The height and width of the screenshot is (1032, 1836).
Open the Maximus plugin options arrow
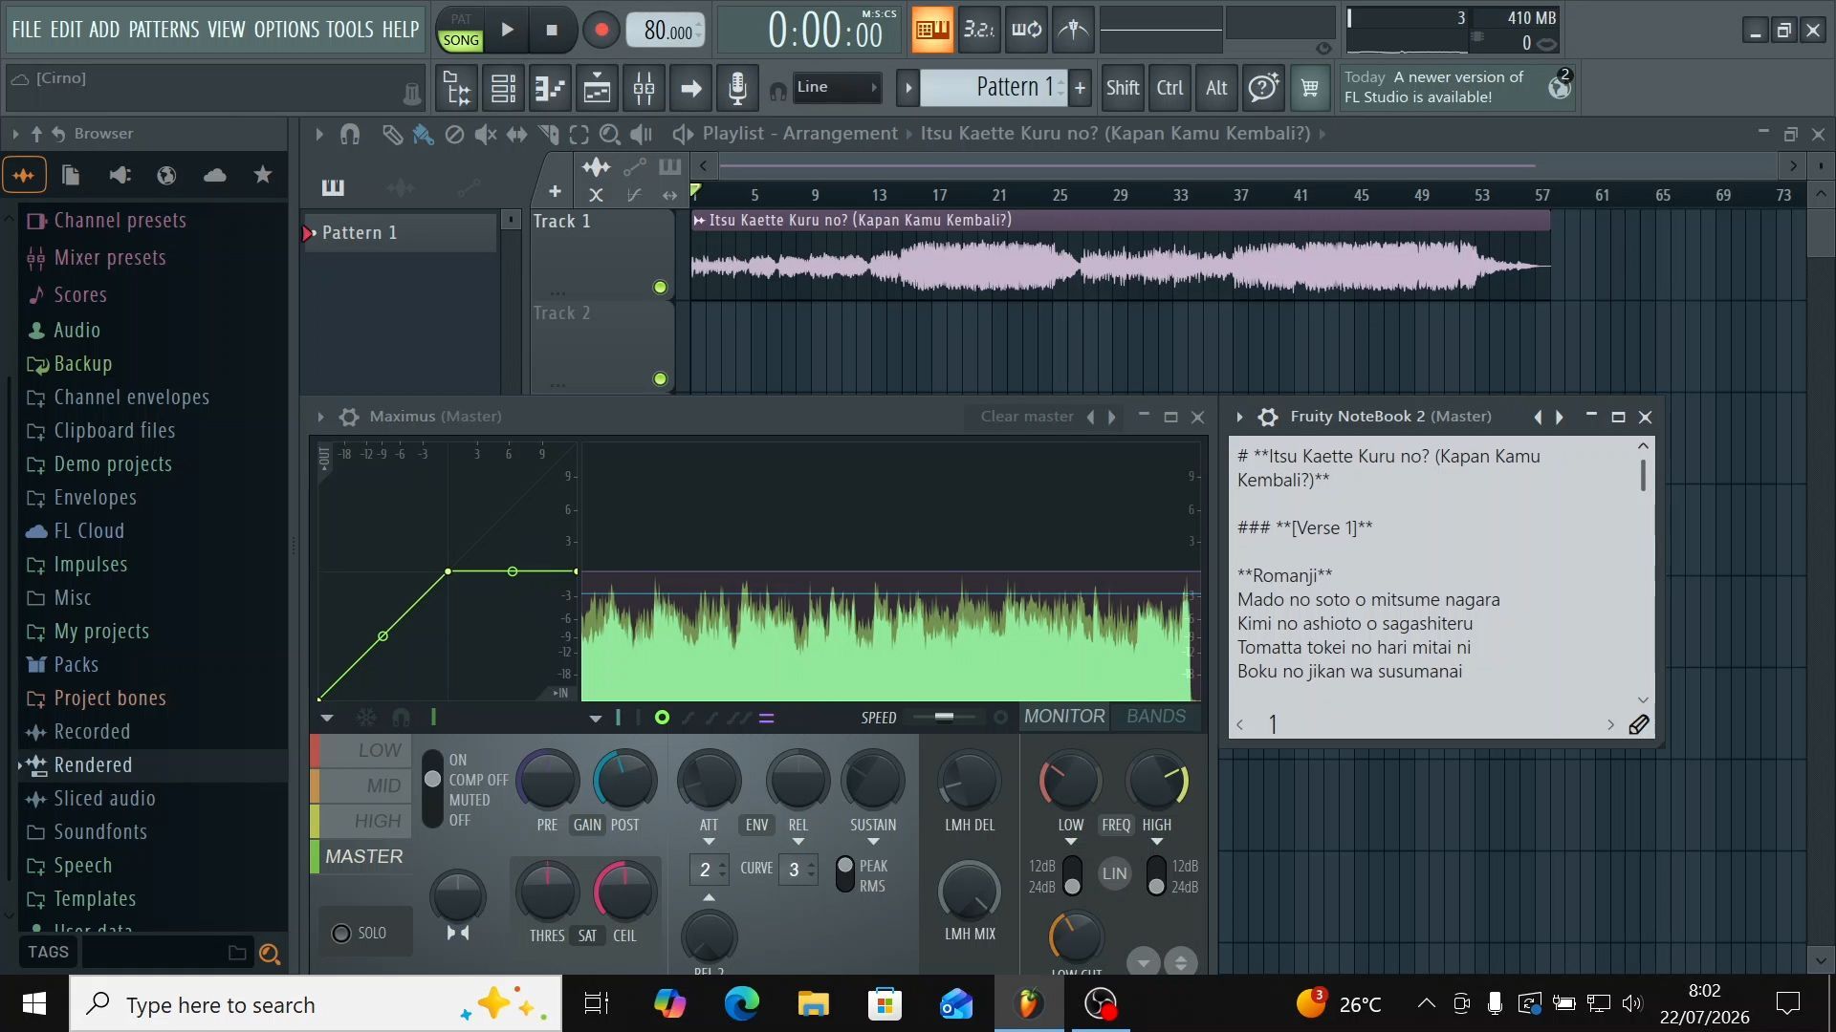click(x=320, y=417)
